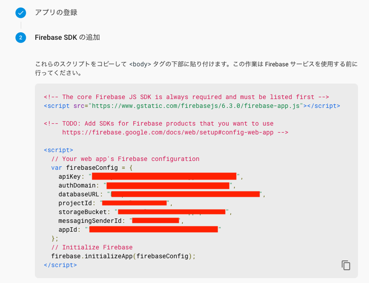Click the firebase-app.js script URL text
The width and height of the screenshot is (369, 283).
195,106
